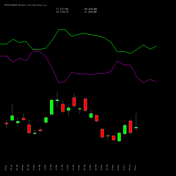Select the close value "C: 177.95"
Viewport: 176px width, 176px height.
[62, 9]
